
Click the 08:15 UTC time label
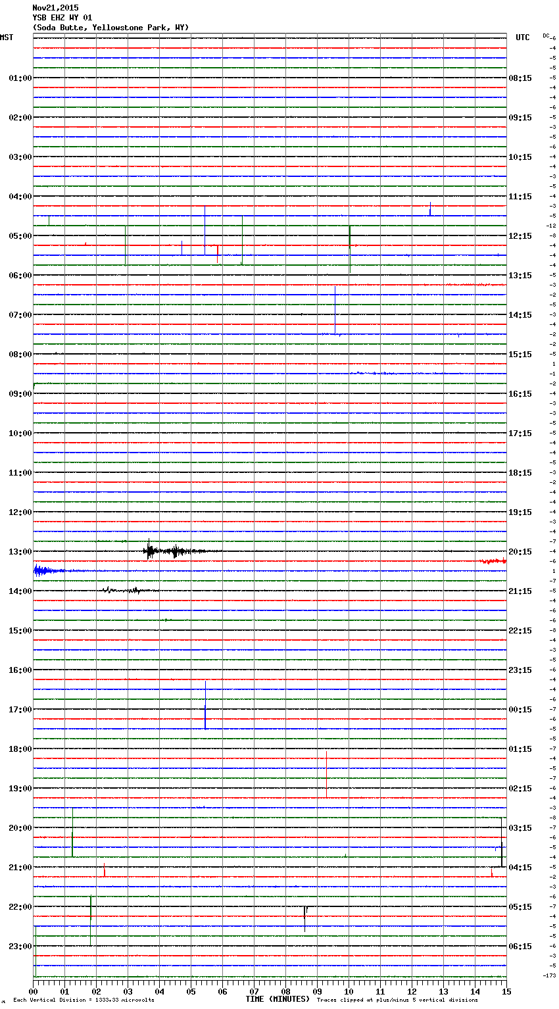[x=520, y=78]
